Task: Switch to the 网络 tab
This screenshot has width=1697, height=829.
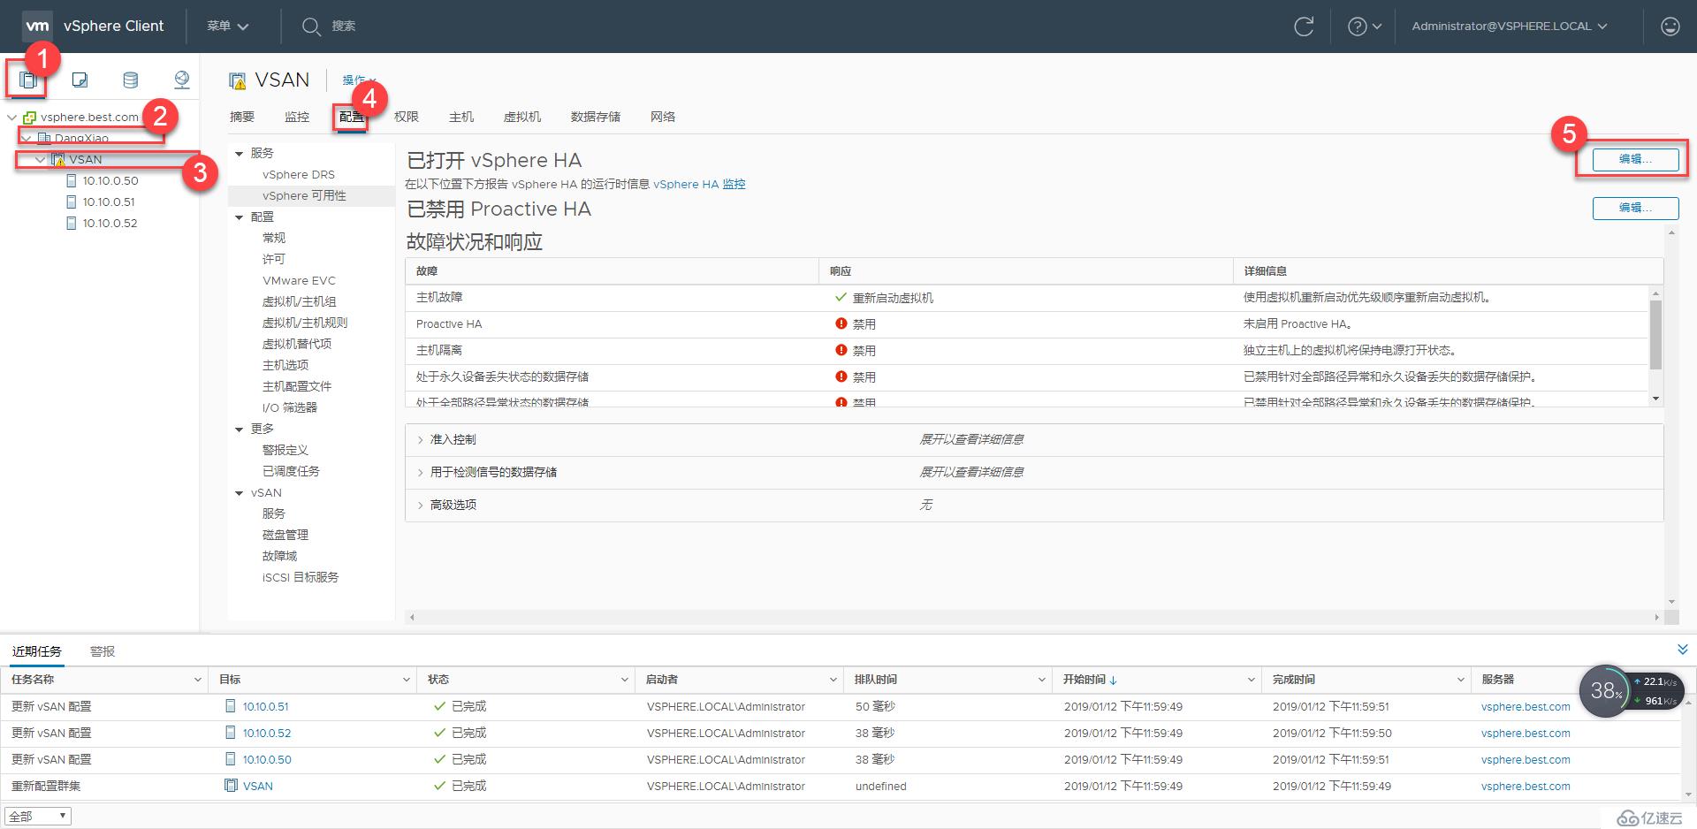Action: point(663,117)
